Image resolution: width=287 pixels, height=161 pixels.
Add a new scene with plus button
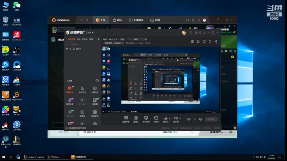(x=99, y=39)
